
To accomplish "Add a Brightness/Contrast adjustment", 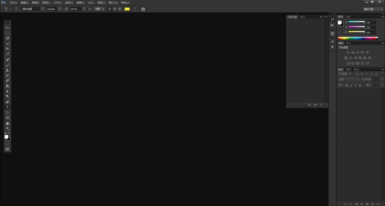I will point(348,53).
